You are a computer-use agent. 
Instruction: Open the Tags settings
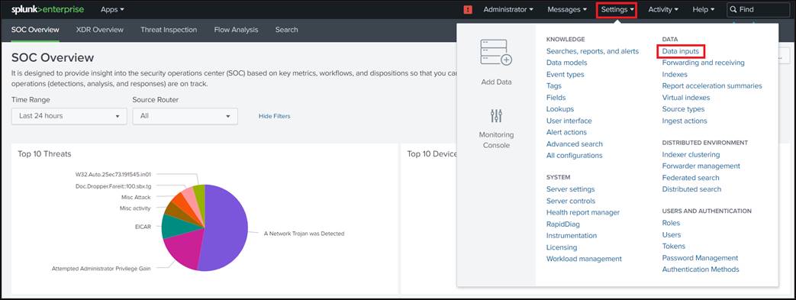click(554, 85)
